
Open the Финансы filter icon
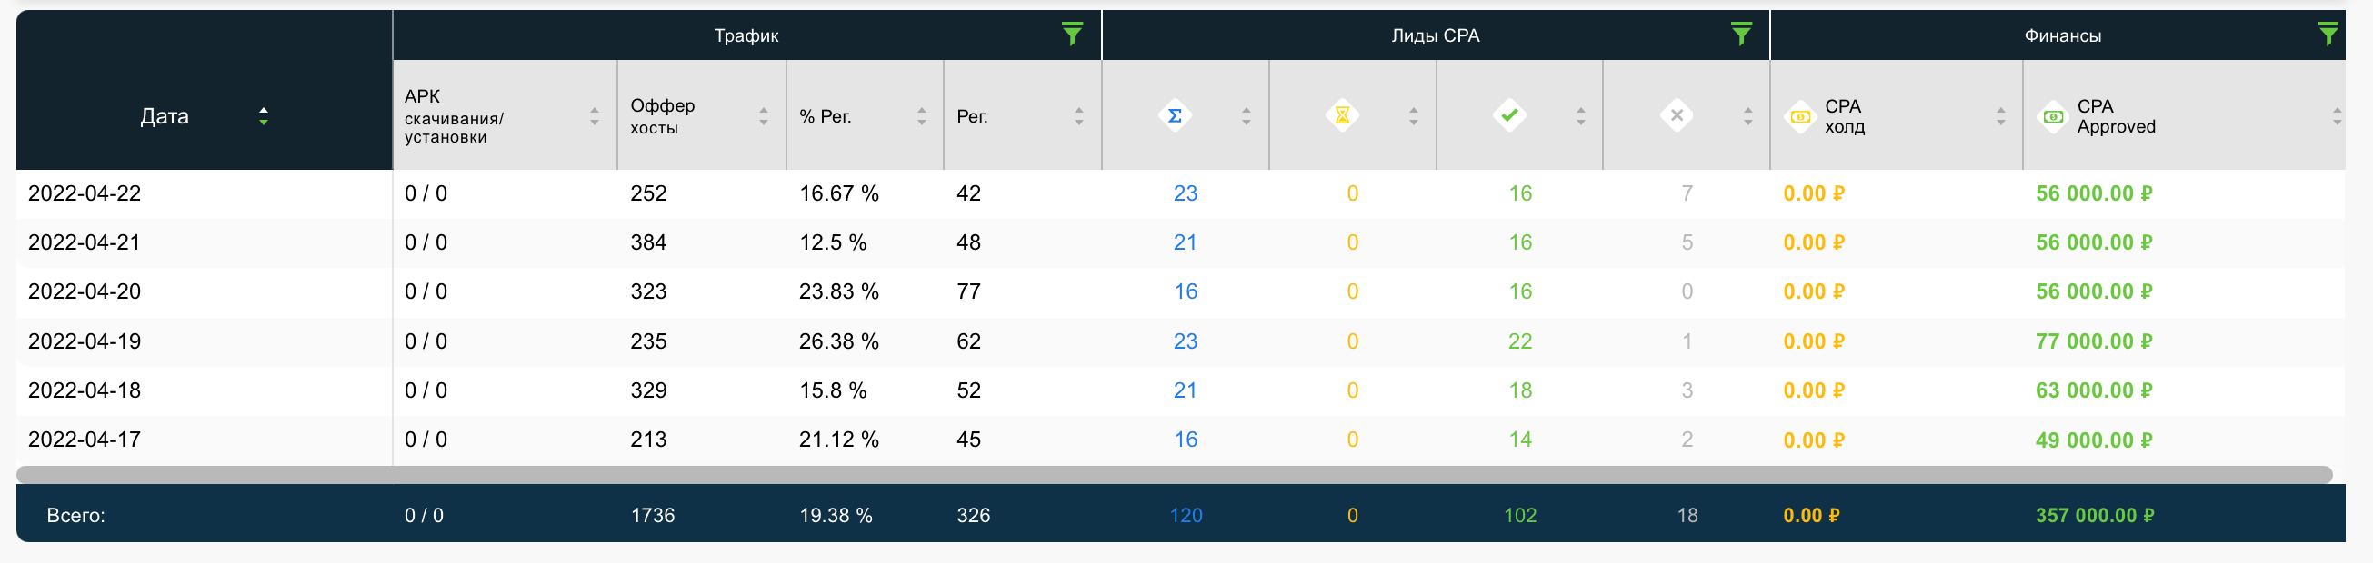point(2328,35)
